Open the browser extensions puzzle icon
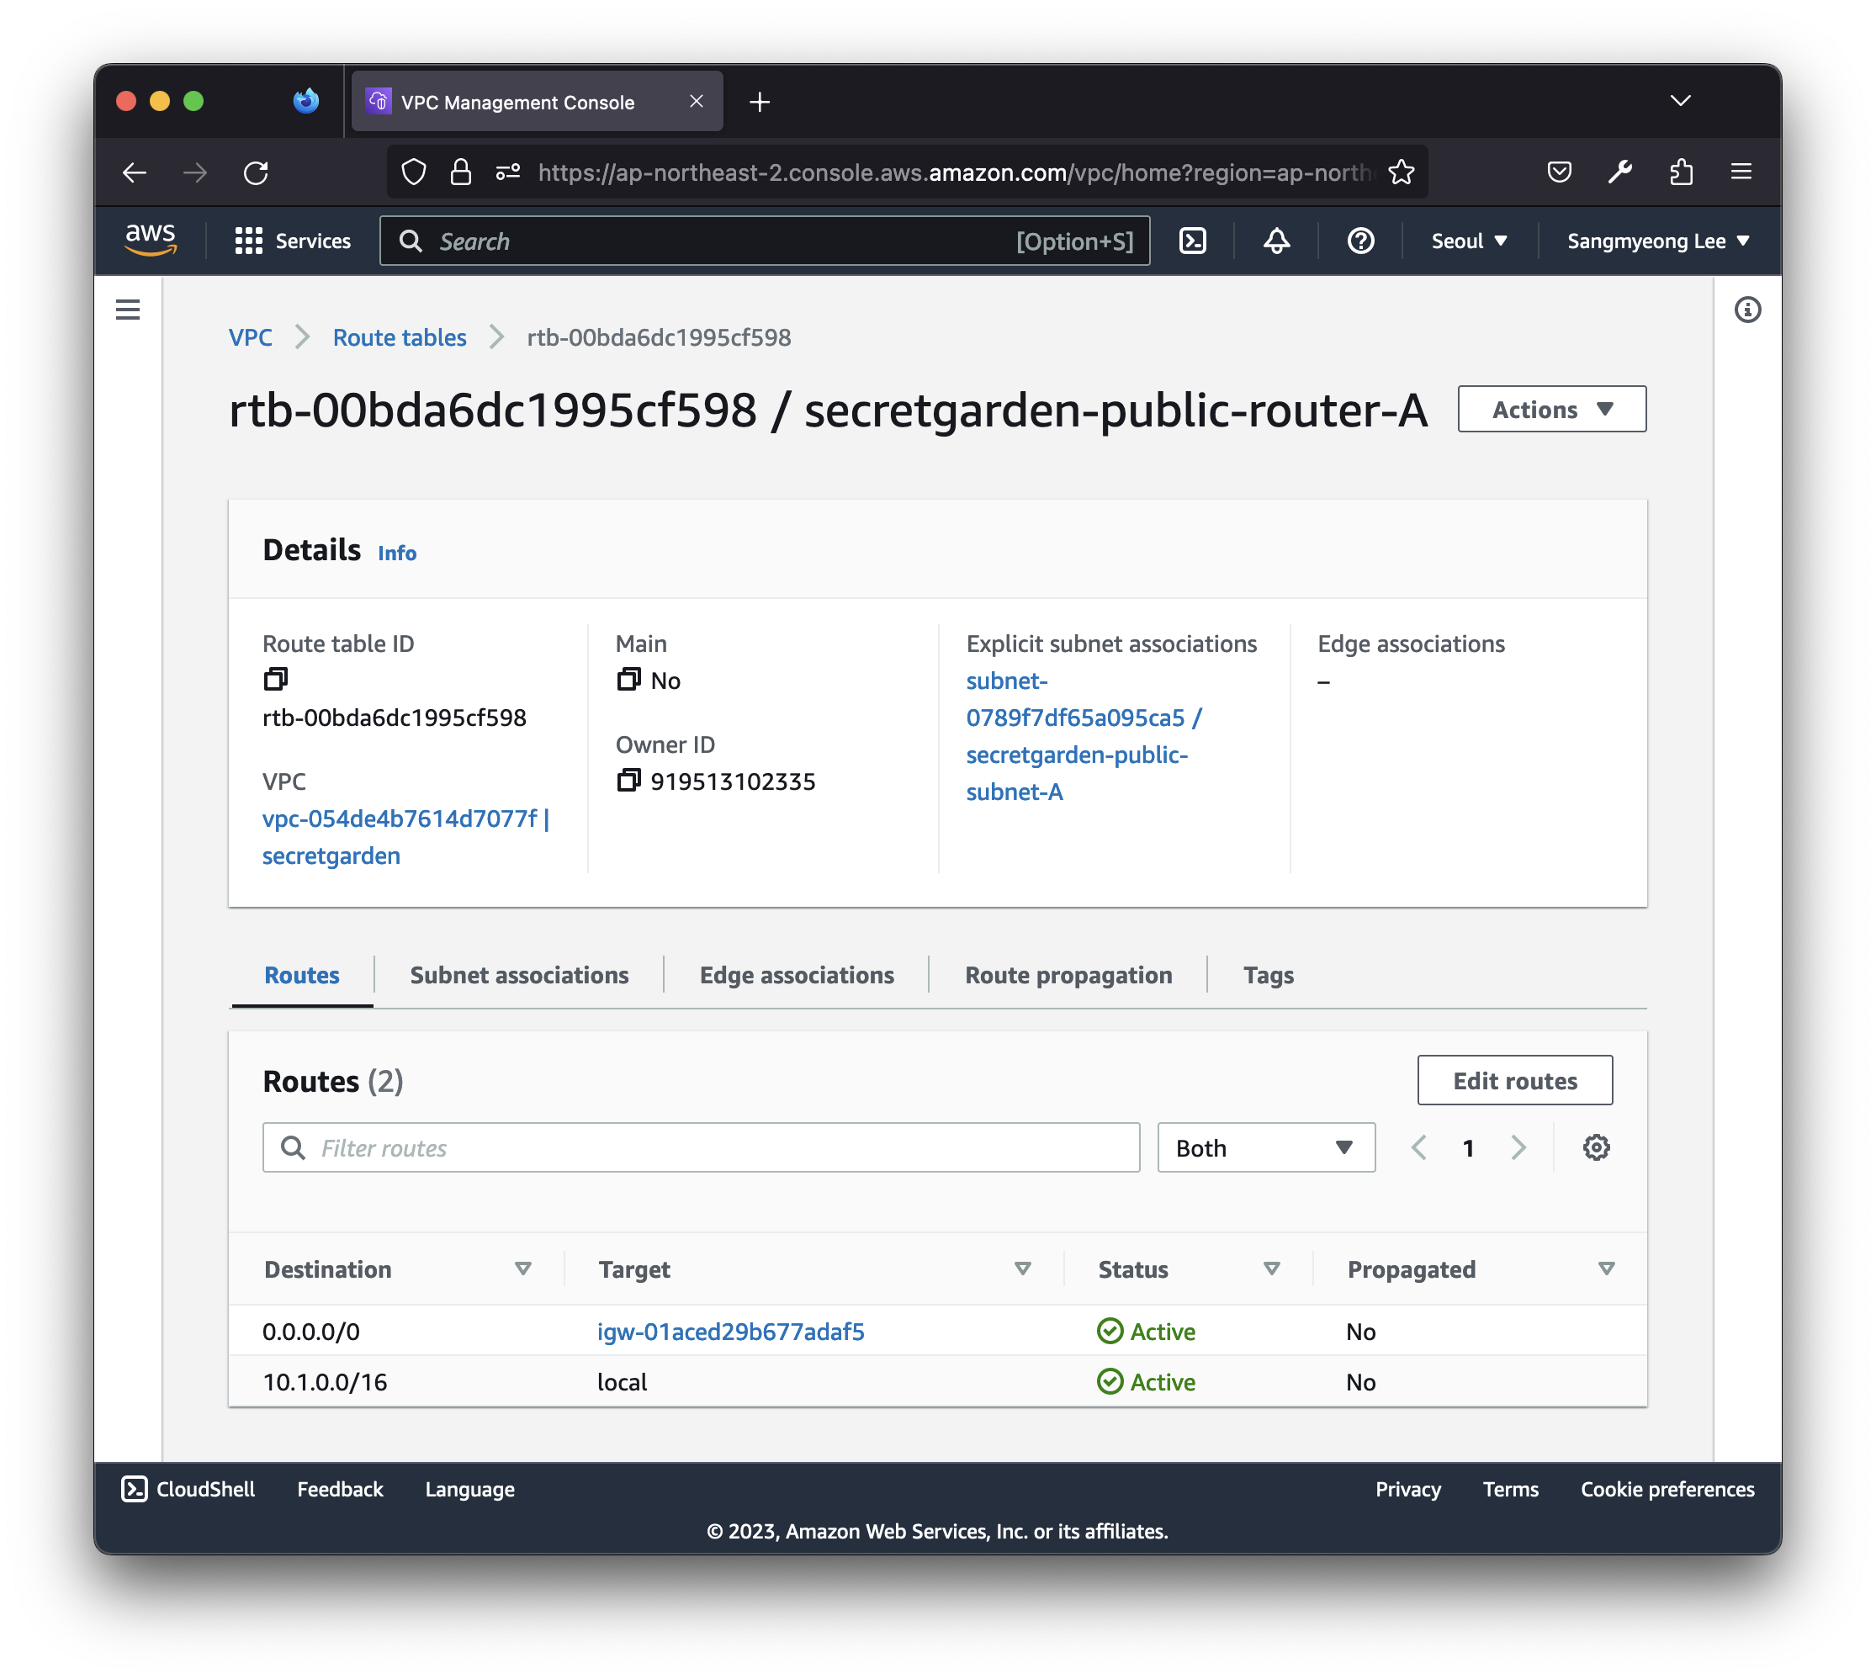The height and width of the screenshot is (1679, 1876). pos(1680,172)
